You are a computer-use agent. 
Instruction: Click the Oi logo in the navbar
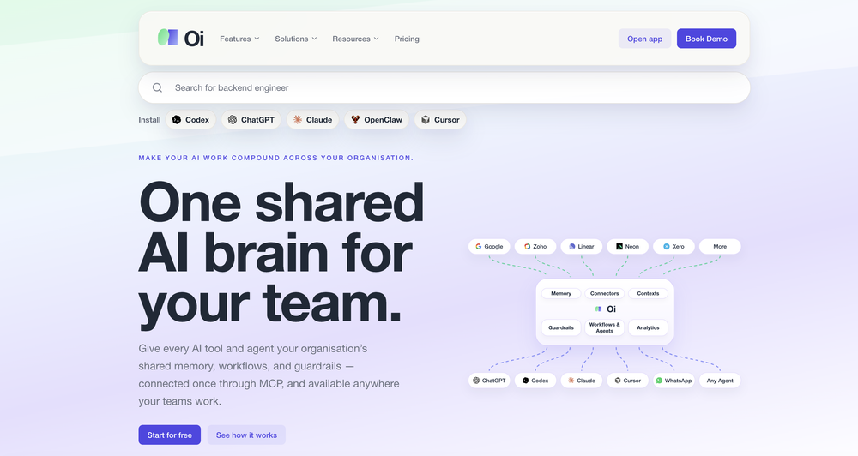[180, 39]
